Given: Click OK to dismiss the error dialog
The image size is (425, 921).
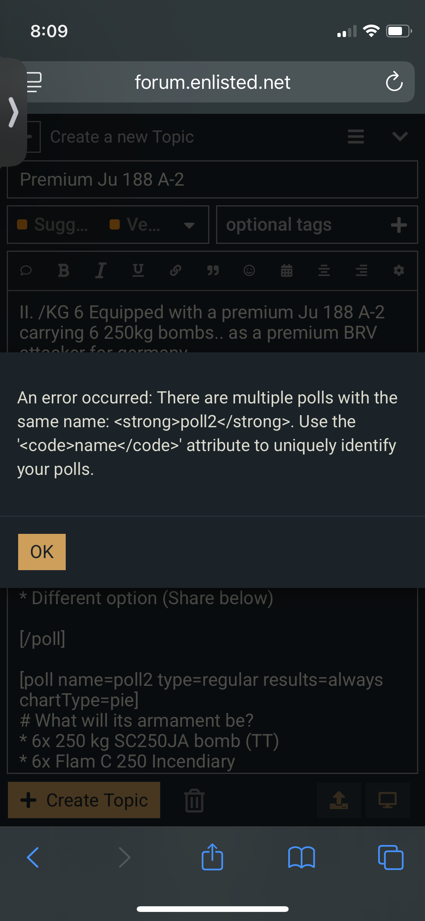Looking at the screenshot, I should click(x=42, y=552).
